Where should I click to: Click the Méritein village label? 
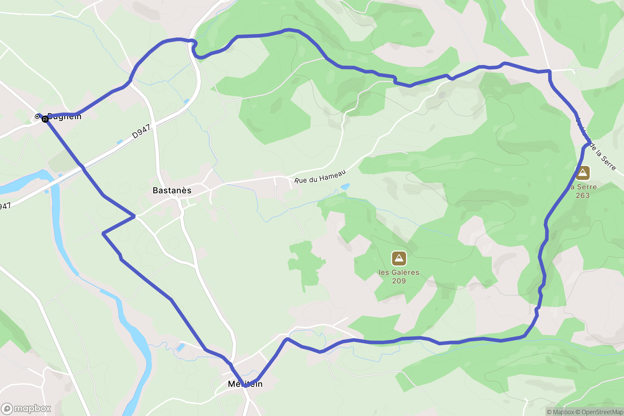245,384
